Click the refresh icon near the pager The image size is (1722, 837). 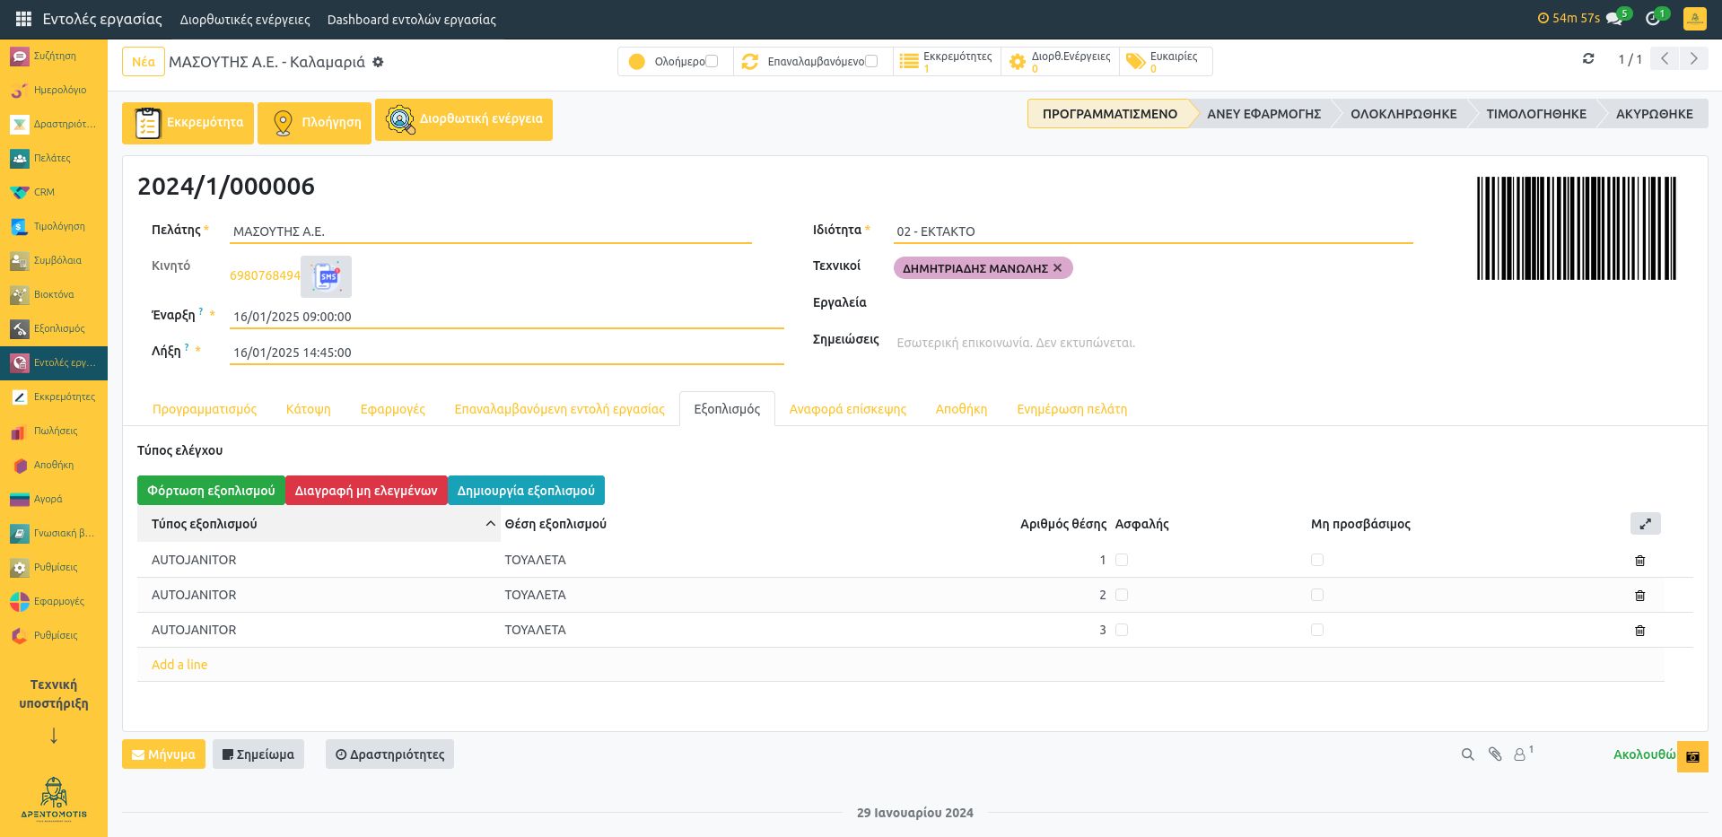1588,58
